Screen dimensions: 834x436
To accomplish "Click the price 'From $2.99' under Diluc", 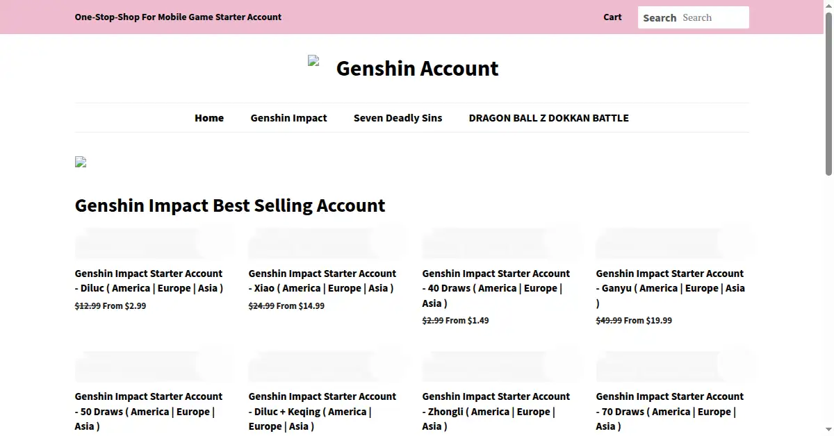I will pyautogui.click(x=124, y=305).
